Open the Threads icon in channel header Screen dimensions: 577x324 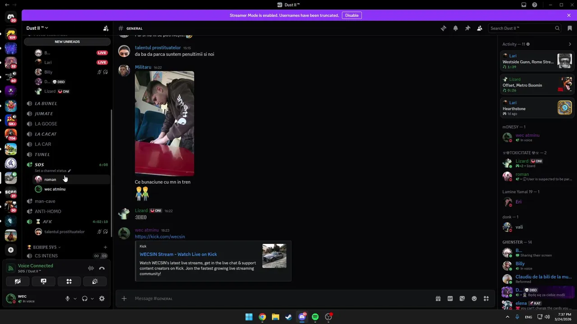point(444,28)
